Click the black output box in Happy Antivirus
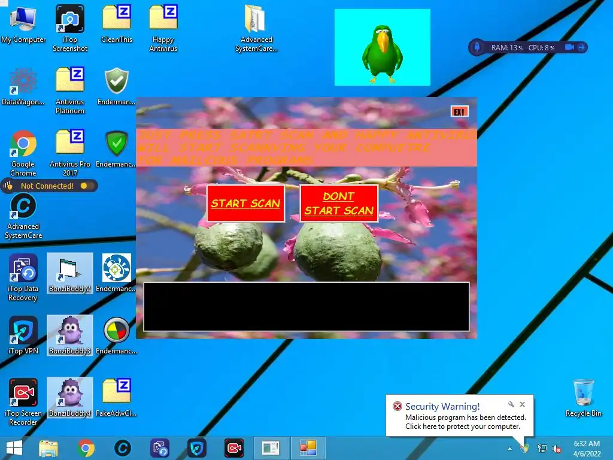This screenshot has height=460, width=613. [306, 307]
